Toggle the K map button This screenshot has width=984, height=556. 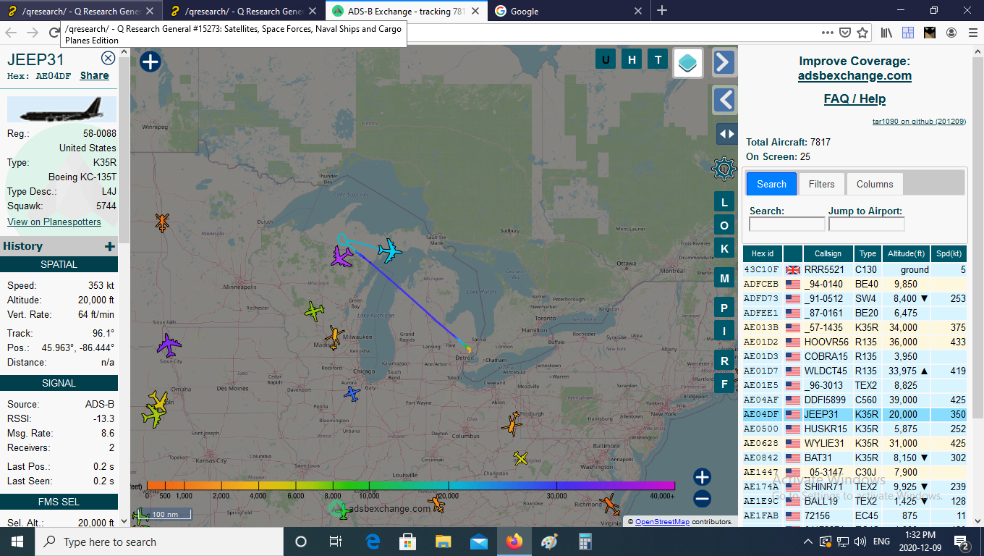(724, 249)
